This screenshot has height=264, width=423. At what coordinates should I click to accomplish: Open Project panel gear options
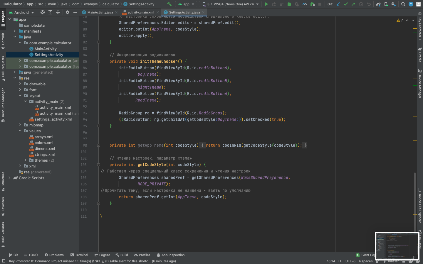(x=68, y=12)
